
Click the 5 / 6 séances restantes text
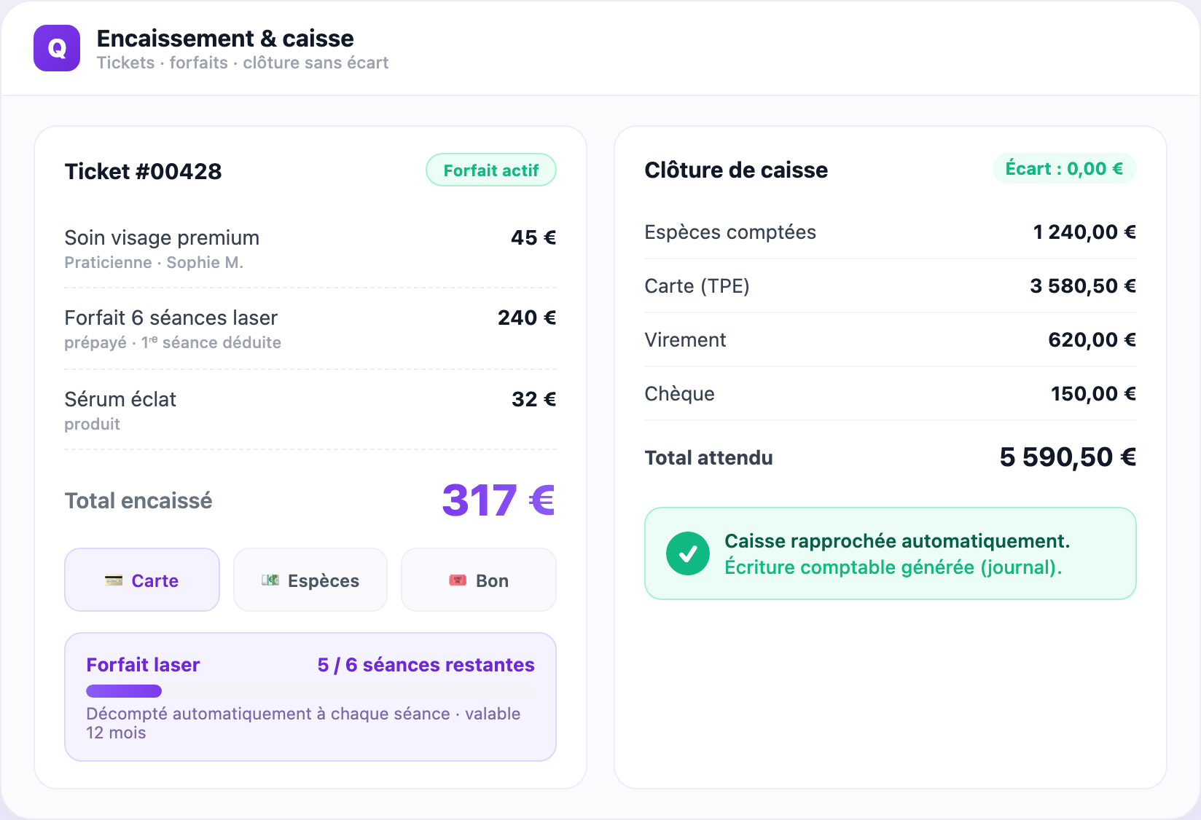tap(426, 664)
